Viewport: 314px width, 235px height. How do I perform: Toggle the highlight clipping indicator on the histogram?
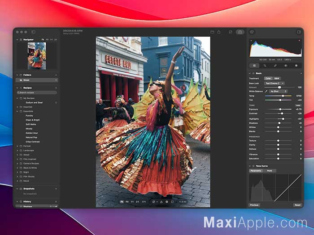(299, 41)
